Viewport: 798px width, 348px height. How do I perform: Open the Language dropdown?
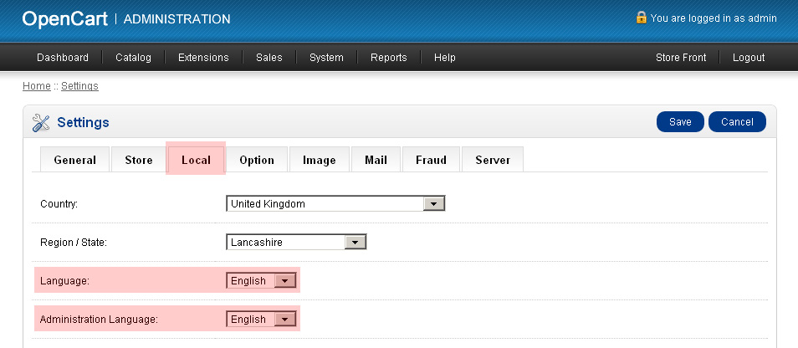[x=262, y=281]
